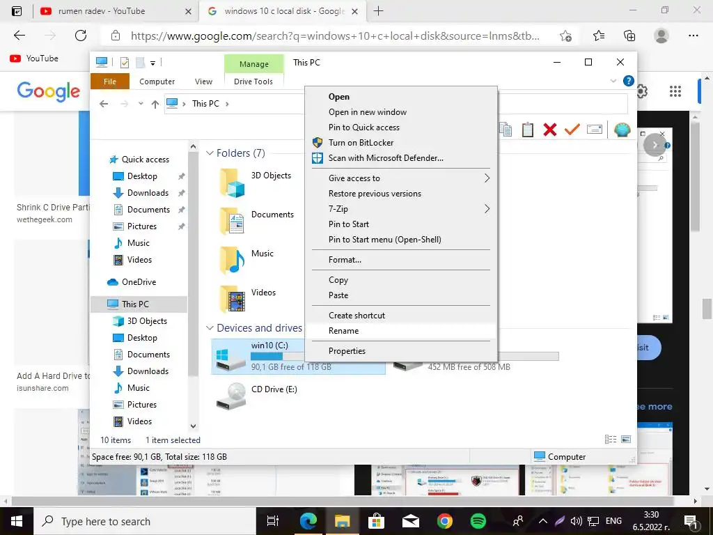The height and width of the screenshot is (535, 713).
Task: Click the orange checkmark icon in Explorer toolbar
Action: tap(572, 130)
